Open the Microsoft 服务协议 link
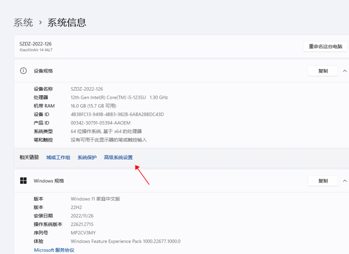349x254 pixels. point(54,250)
